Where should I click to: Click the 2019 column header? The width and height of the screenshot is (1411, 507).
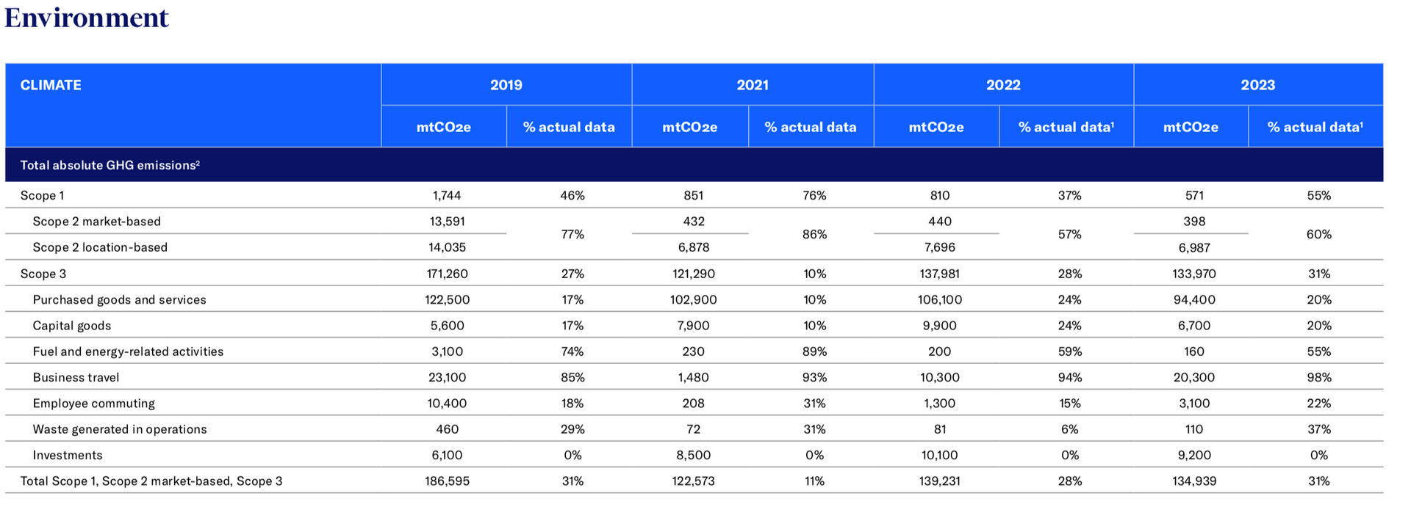506,85
